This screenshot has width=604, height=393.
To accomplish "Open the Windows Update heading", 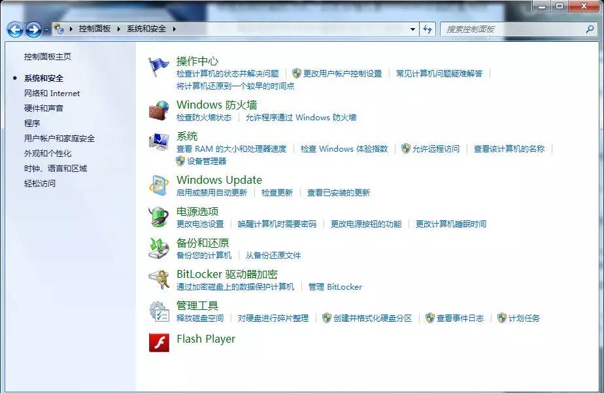I will [x=219, y=180].
